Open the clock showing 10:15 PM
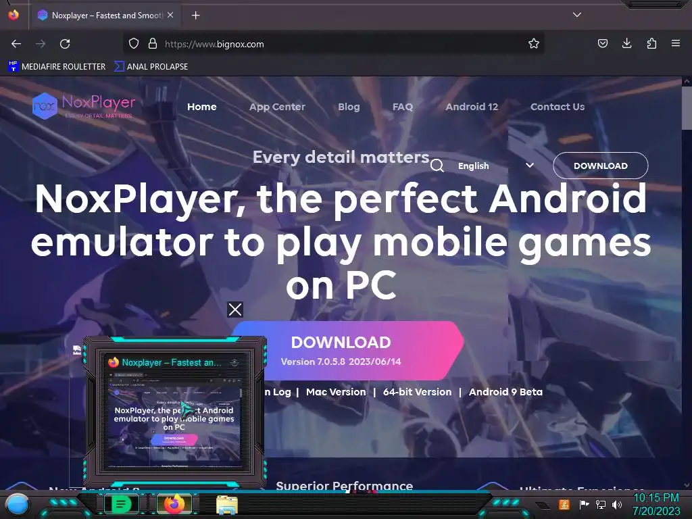 pos(656,504)
